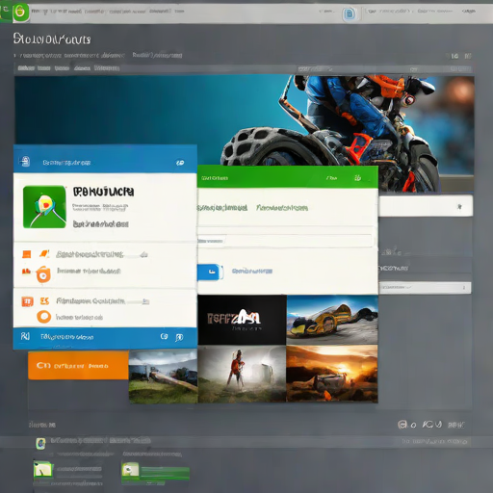Click the green lock icon in top bar
The image size is (493, 493).
tap(21, 13)
